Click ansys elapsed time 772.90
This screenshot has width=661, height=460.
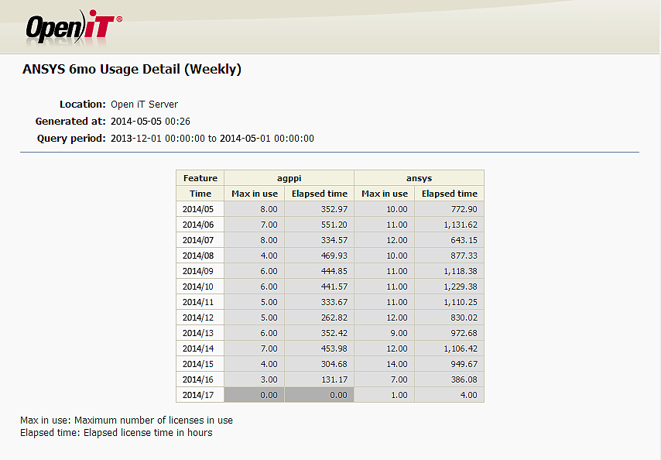450,209
